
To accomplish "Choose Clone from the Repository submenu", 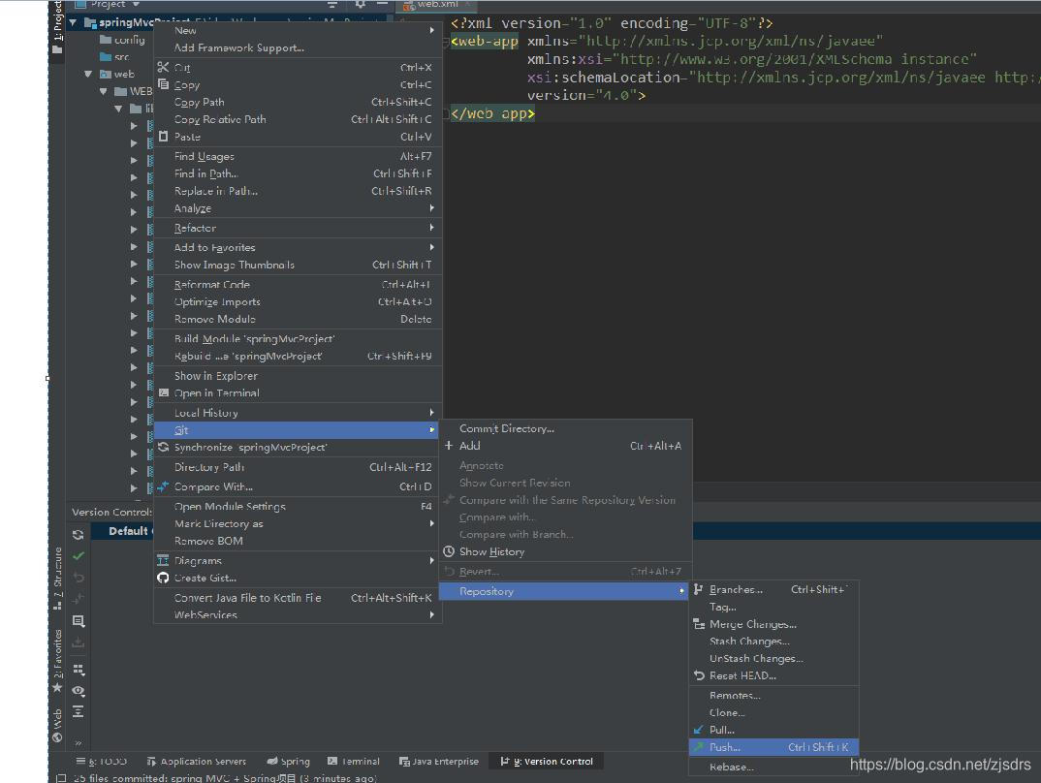I will 773,712.
